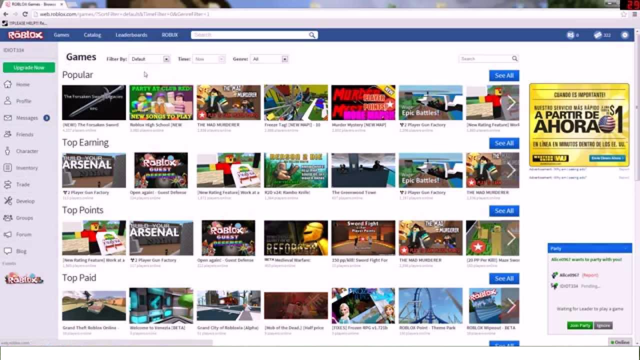Click the browser back arrow

pos(5,14)
